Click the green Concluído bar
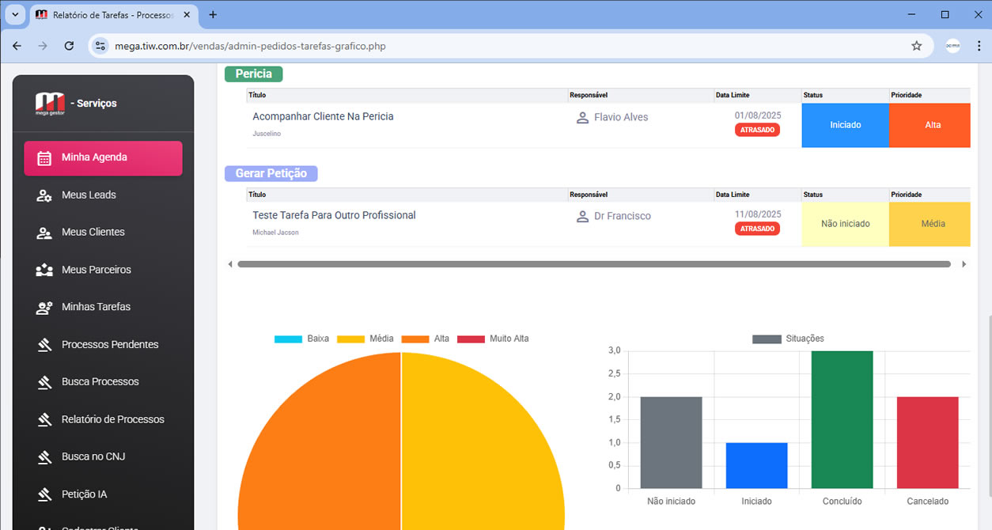The image size is (992, 530). tap(842, 420)
